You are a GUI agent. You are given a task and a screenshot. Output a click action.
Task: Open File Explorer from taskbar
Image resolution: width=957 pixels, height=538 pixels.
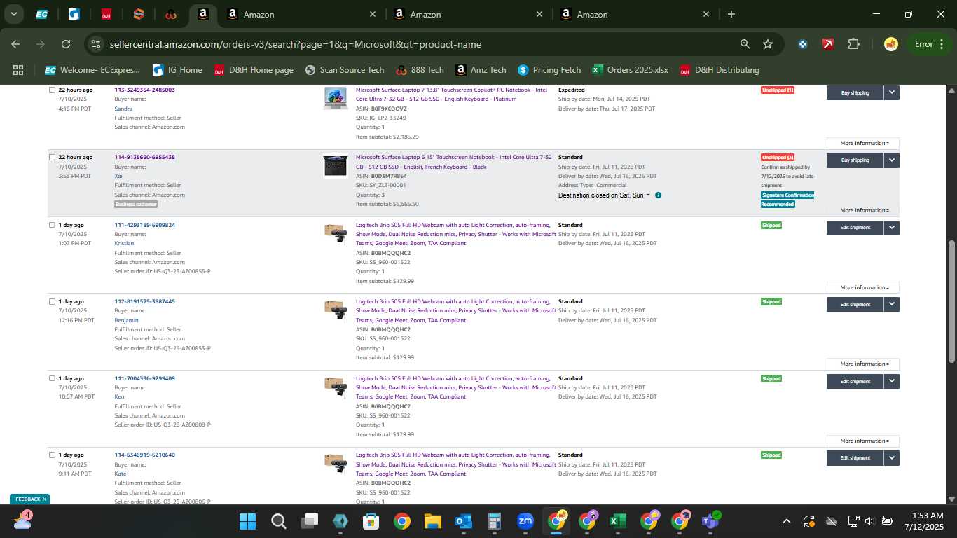pos(432,521)
